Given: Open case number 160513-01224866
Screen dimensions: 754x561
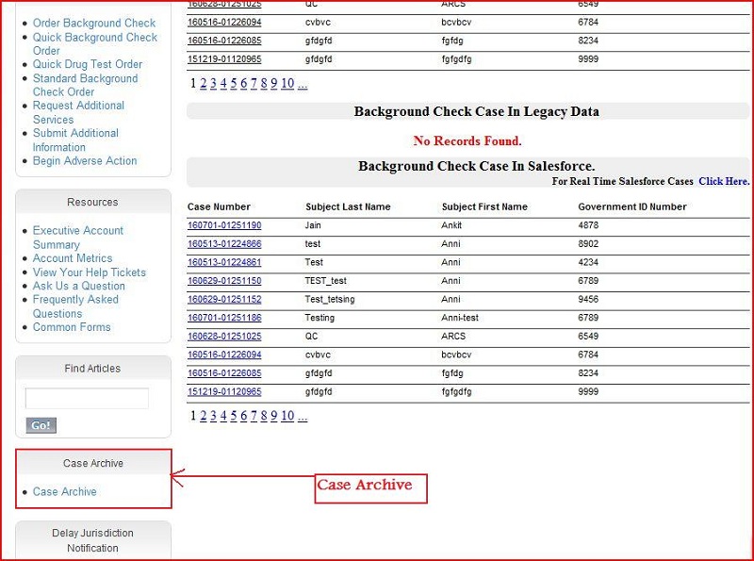Looking at the screenshot, I should coord(224,244).
